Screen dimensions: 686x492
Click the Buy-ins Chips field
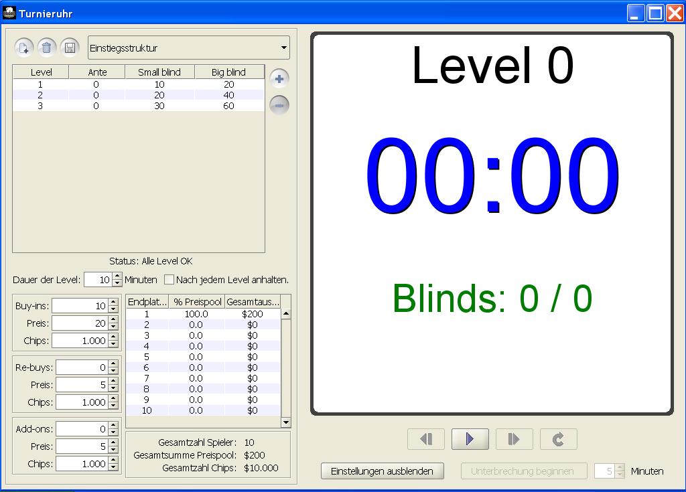(x=80, y=341)
